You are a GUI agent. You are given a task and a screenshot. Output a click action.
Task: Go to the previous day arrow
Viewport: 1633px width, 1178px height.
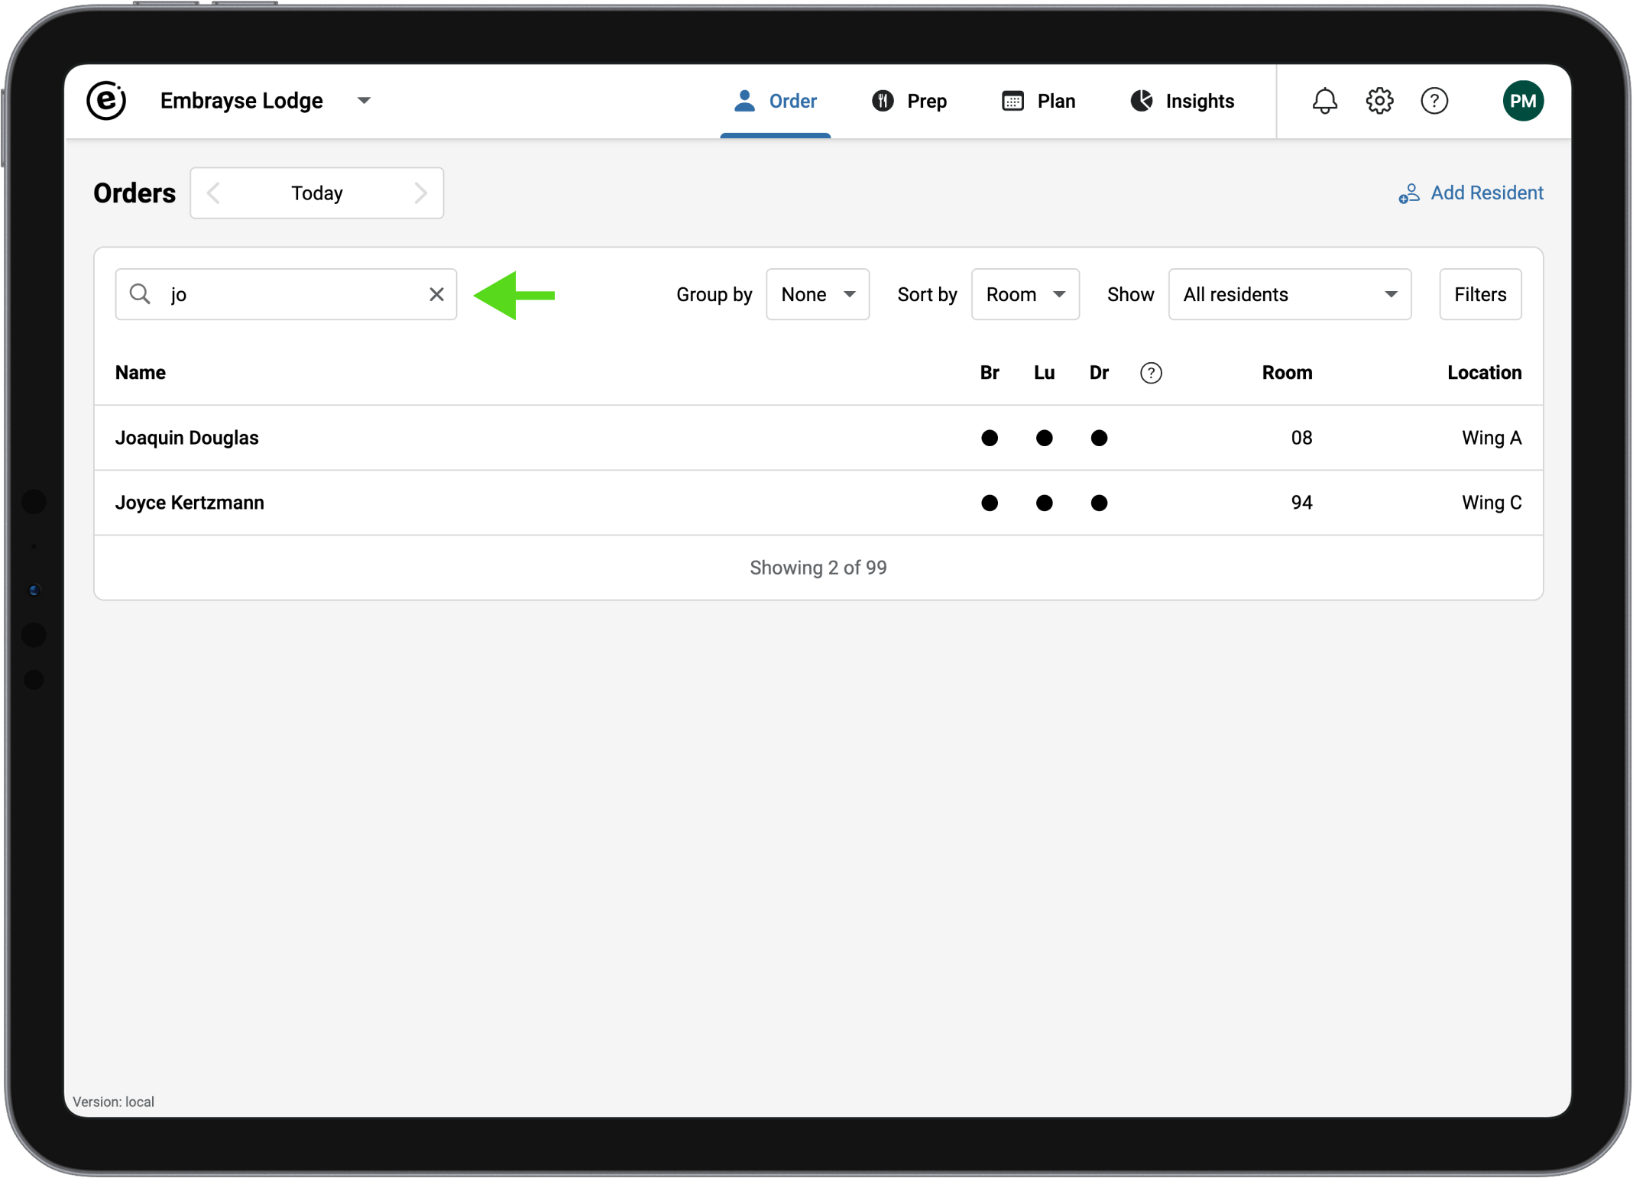coord(214,193)
